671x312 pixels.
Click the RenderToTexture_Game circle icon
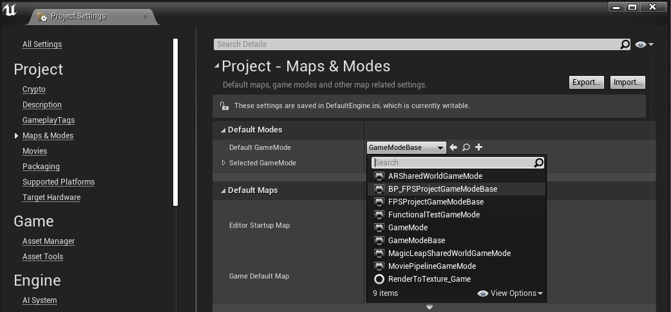click(379, 279)
